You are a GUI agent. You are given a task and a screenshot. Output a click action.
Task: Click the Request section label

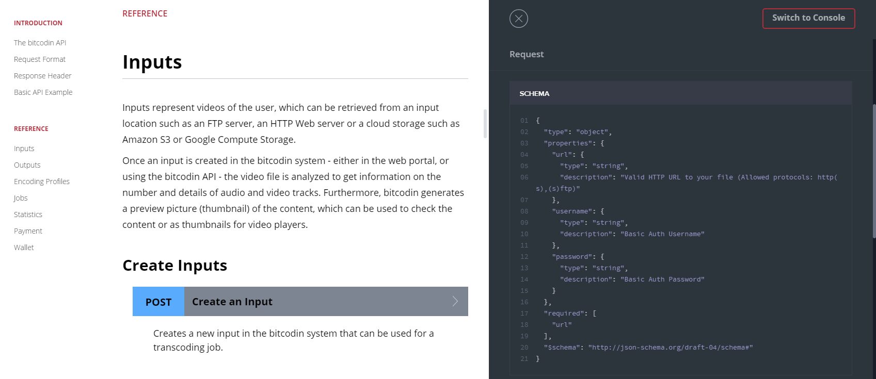click(x=527, y=54)
